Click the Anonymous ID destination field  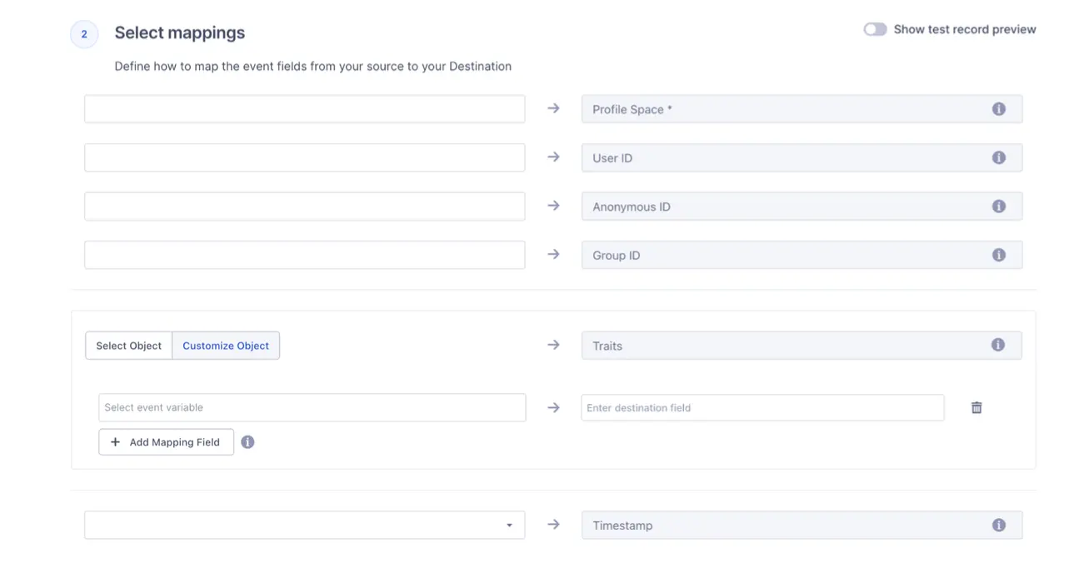(802, 207)
